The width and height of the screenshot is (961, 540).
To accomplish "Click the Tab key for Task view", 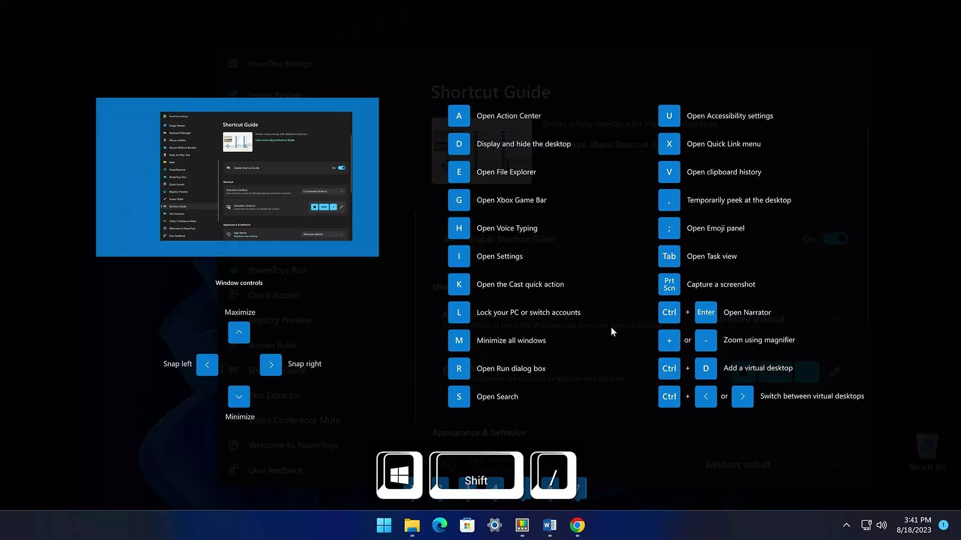I will tap(669, 256).
